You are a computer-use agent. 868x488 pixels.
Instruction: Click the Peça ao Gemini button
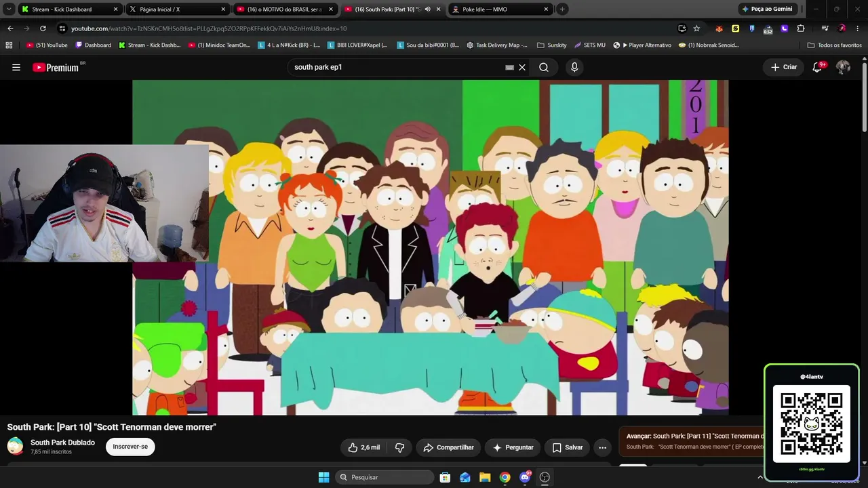coord(767,9)
